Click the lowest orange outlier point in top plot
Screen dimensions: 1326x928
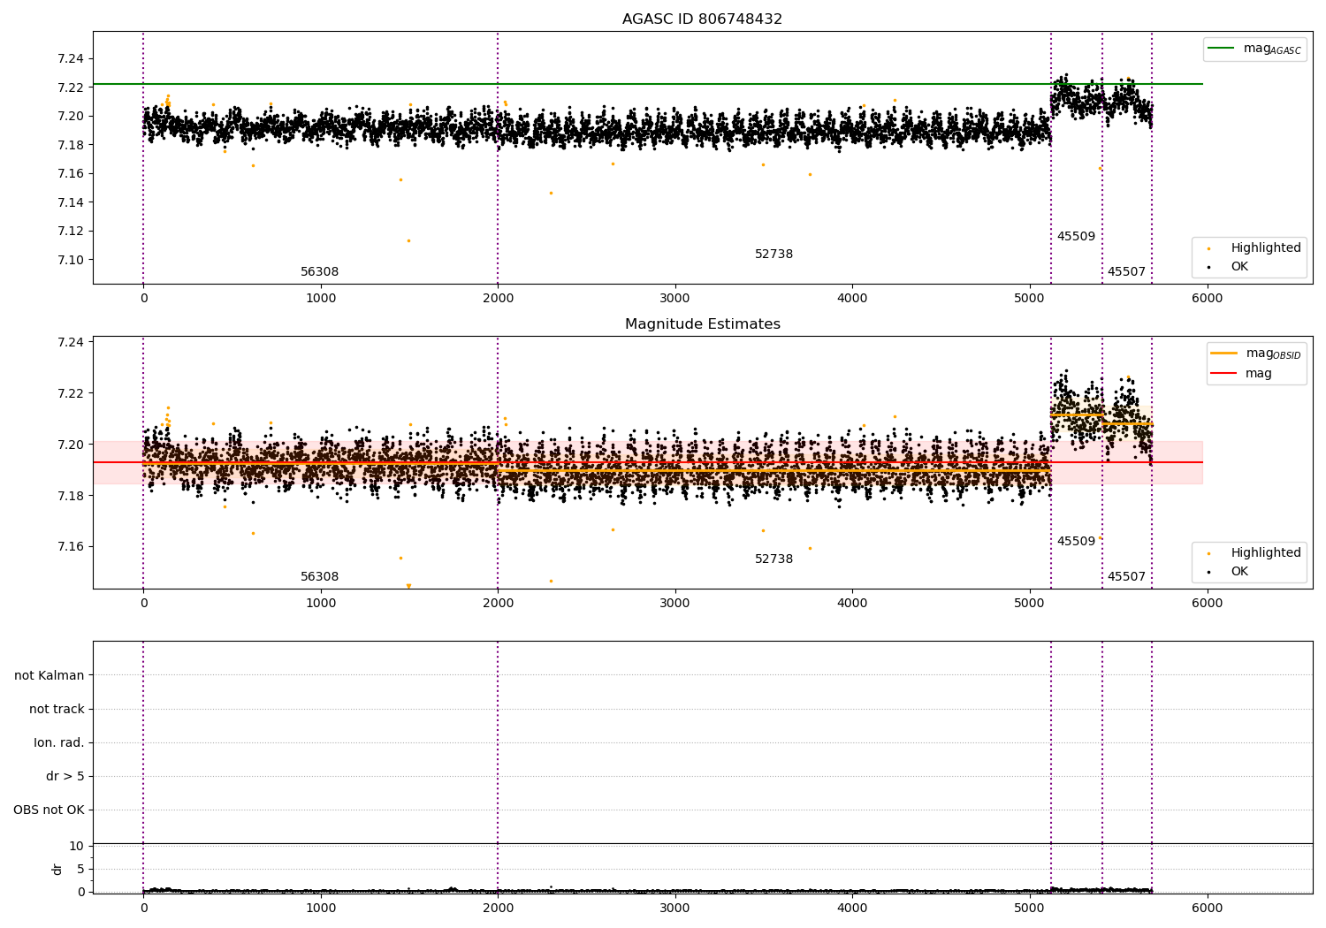click(408, 240)
